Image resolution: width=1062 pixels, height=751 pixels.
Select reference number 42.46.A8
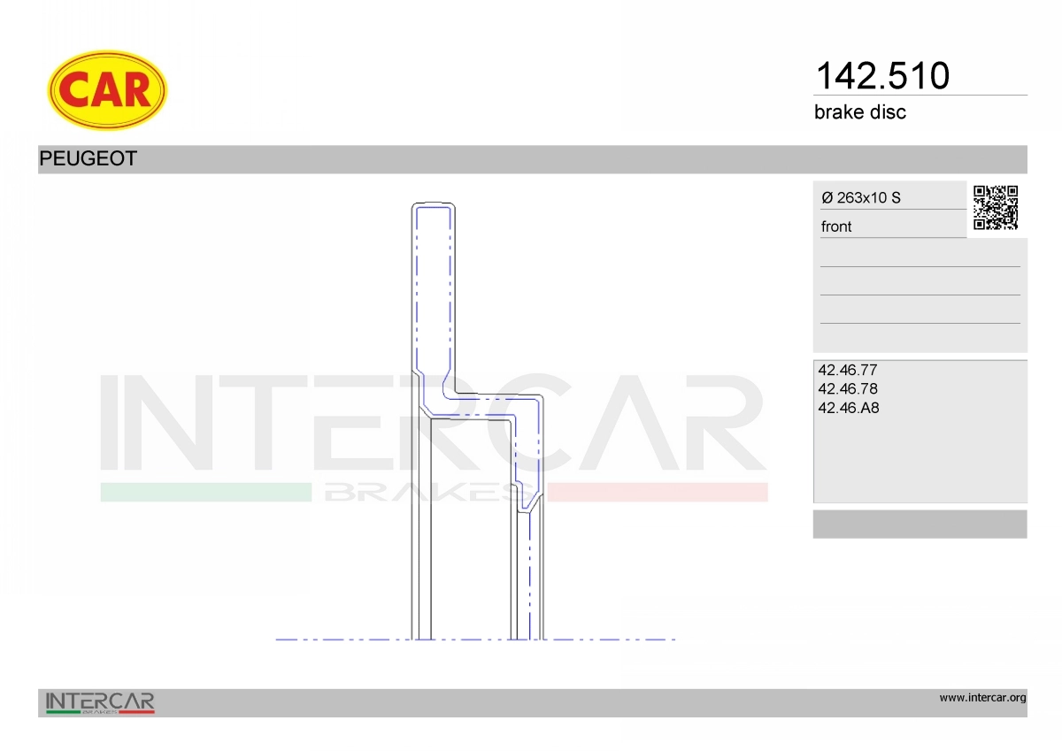tap(848, 408)
